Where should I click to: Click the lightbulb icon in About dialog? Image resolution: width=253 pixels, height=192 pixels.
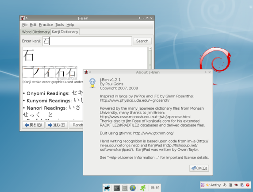tap(92, 83)
